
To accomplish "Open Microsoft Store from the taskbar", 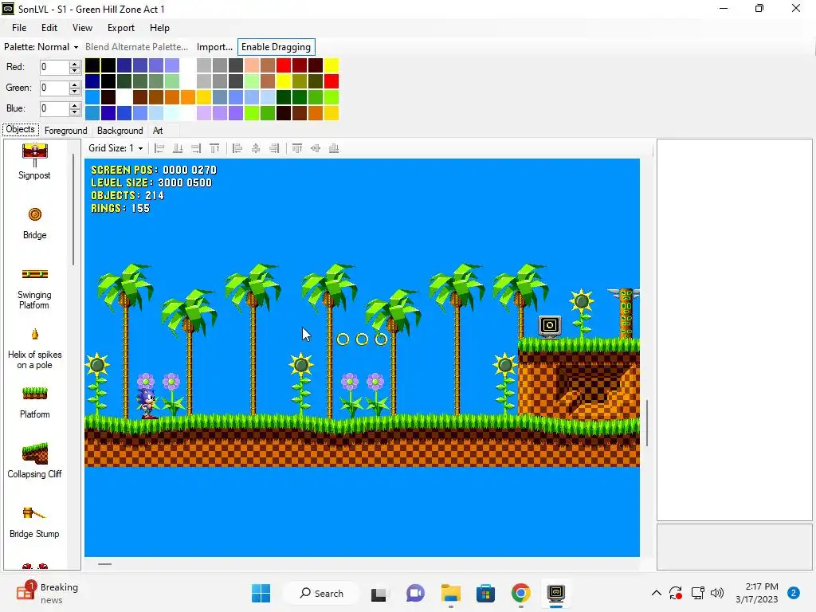I will pos(485,593).
